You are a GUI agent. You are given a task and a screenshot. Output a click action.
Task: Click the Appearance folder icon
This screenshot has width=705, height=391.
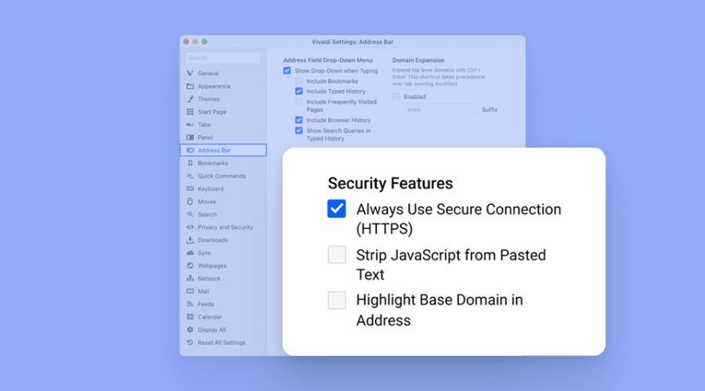190,86
